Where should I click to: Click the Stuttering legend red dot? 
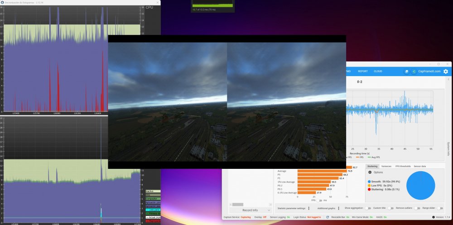[369, 190]
